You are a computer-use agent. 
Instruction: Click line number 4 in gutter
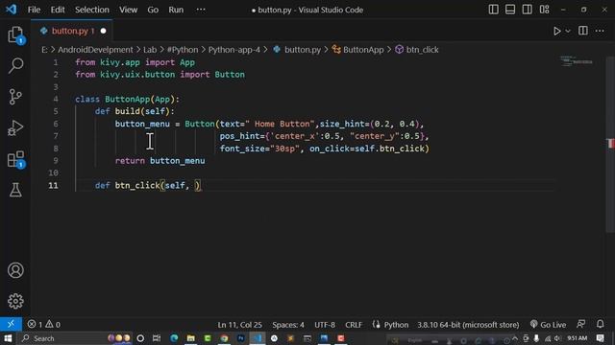tap(56, 99)
